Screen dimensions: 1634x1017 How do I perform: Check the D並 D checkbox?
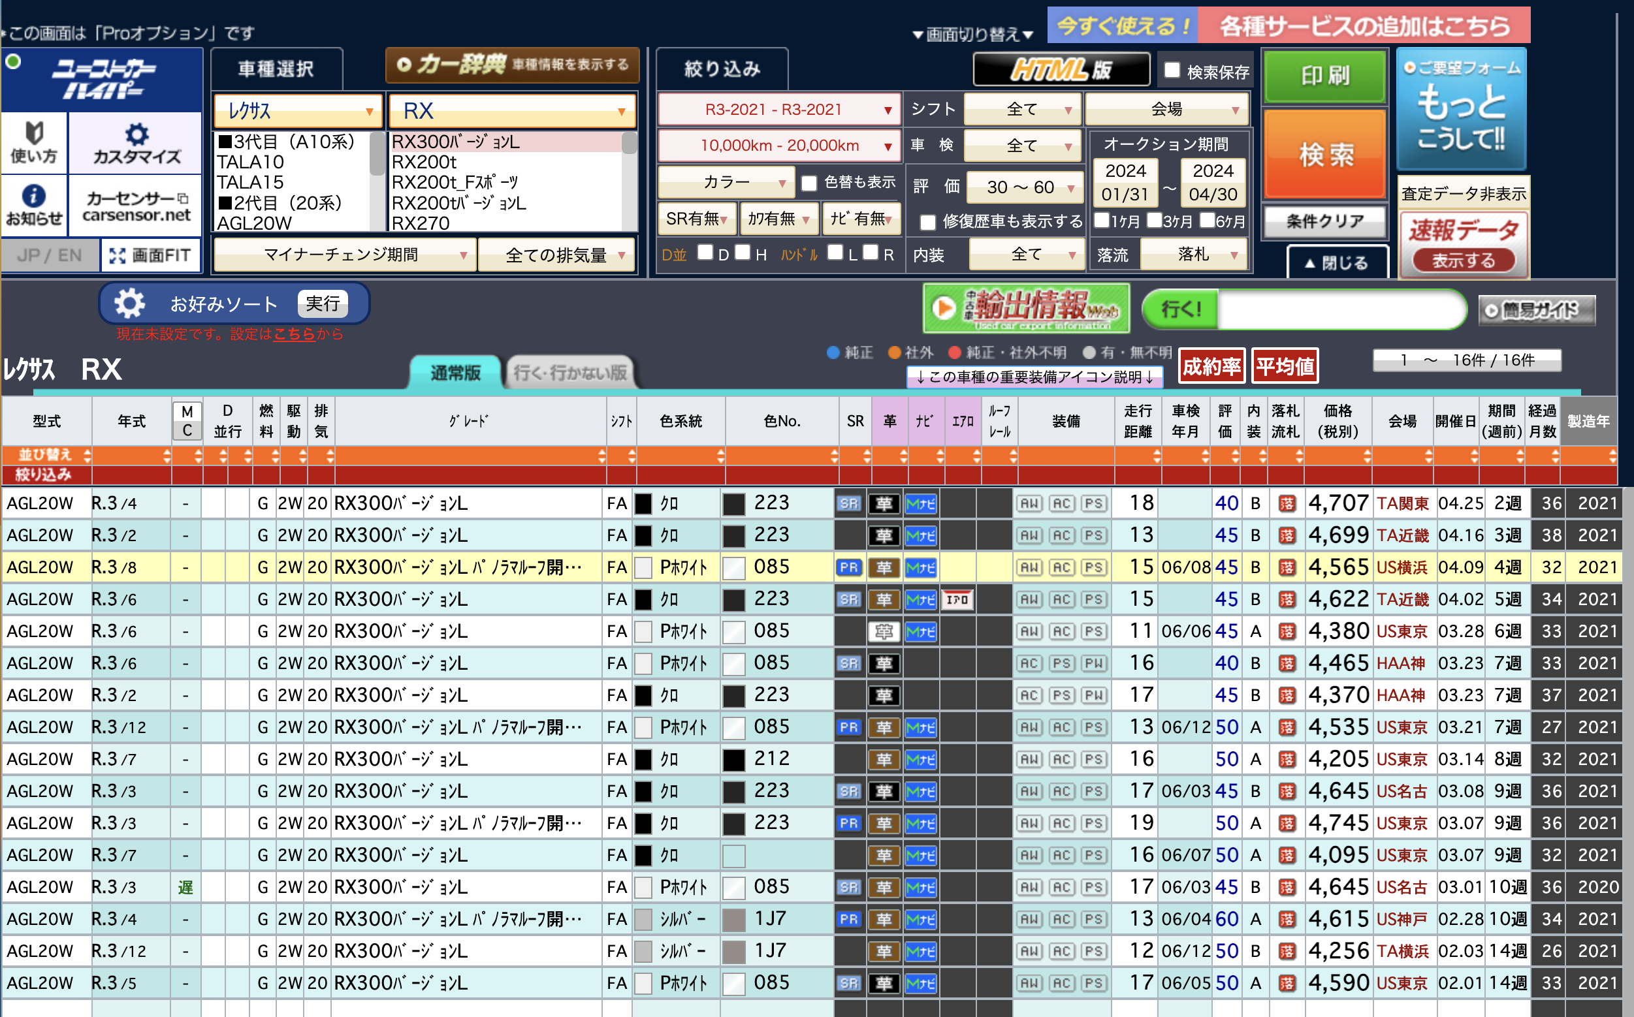(705, 252)
